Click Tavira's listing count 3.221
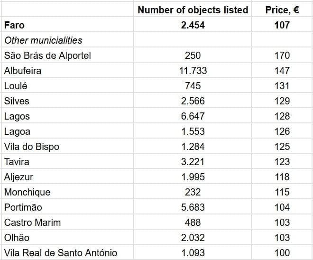Image resolution: width=313 pixels, height=260 pixels. coord(193,162)
